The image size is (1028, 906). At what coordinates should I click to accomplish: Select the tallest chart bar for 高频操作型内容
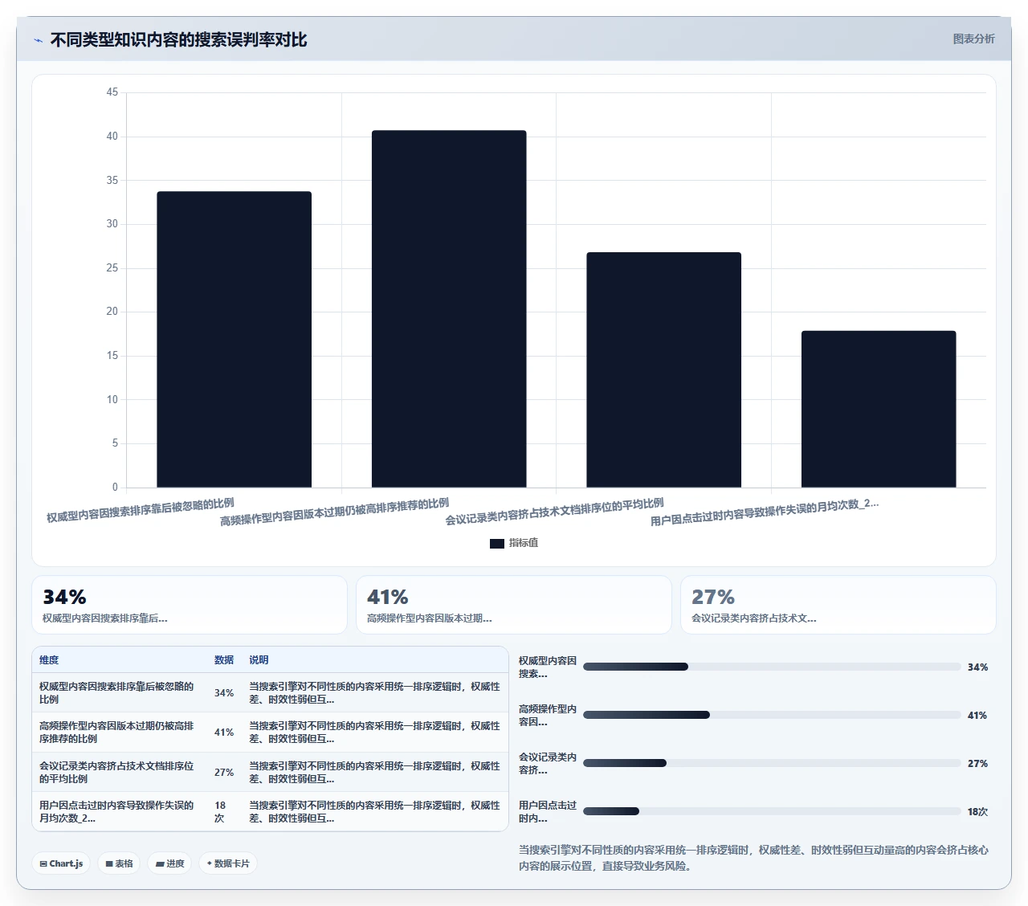[449, 308]
